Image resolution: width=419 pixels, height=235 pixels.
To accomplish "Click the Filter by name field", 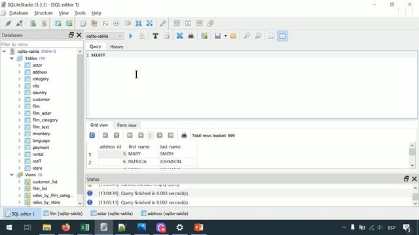I will click(x=42, y=44).
